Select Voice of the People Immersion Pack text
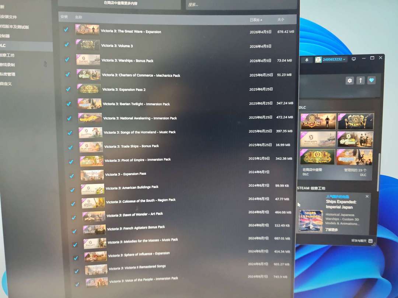This screenshot has height=298, width=398. [x=143, y=280]
